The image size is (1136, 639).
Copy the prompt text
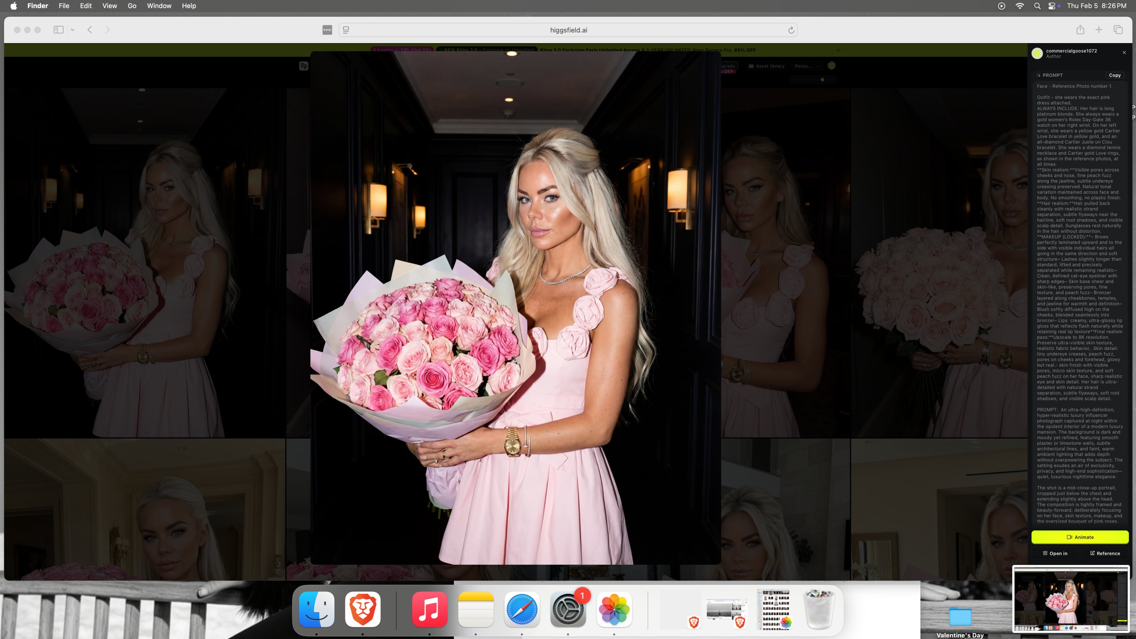pyautogui.click(x=1114, y=75)
